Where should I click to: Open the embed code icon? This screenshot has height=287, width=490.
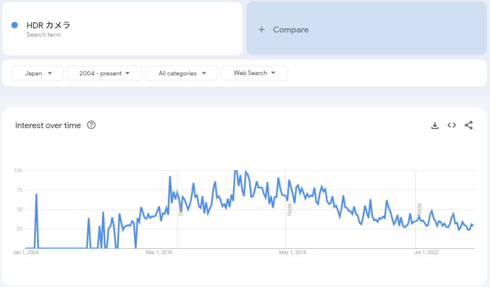pos(452,125)
